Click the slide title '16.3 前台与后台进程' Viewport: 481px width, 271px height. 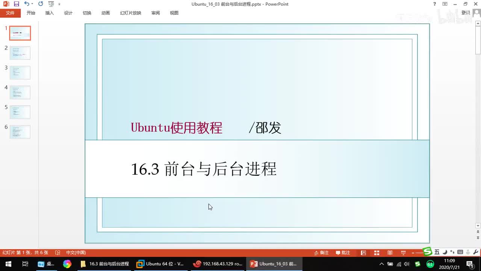(x=204, y=169)
